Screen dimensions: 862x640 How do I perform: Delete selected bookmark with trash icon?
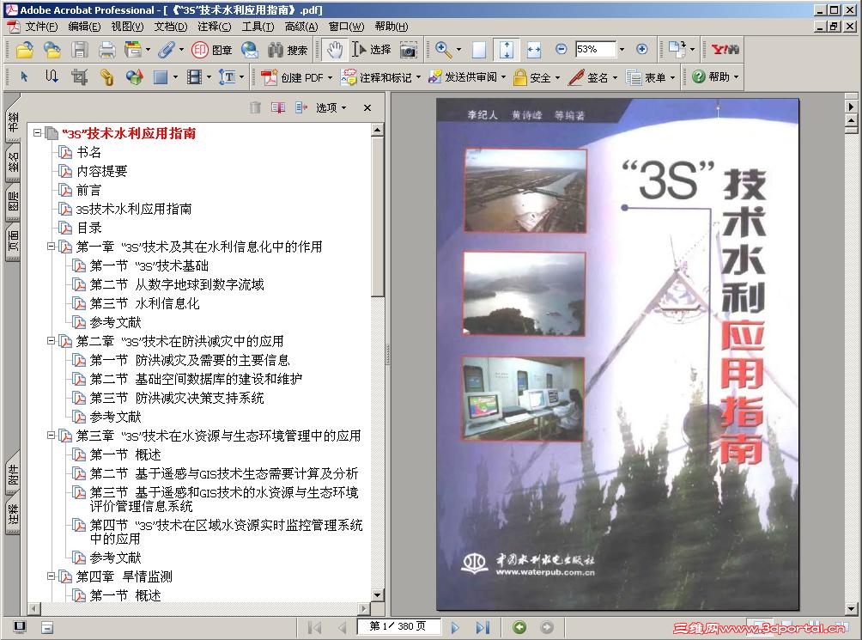point(255,107)
